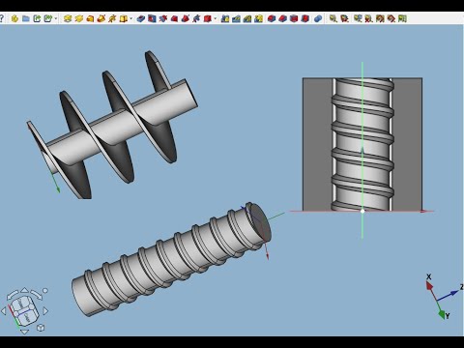Select the Fillet tool
This screenshot has height=348, width=464.
pos(272,18)
